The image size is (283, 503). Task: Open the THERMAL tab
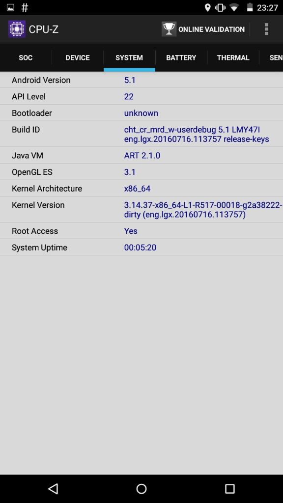pyautogui.click(x=233, y=58)
